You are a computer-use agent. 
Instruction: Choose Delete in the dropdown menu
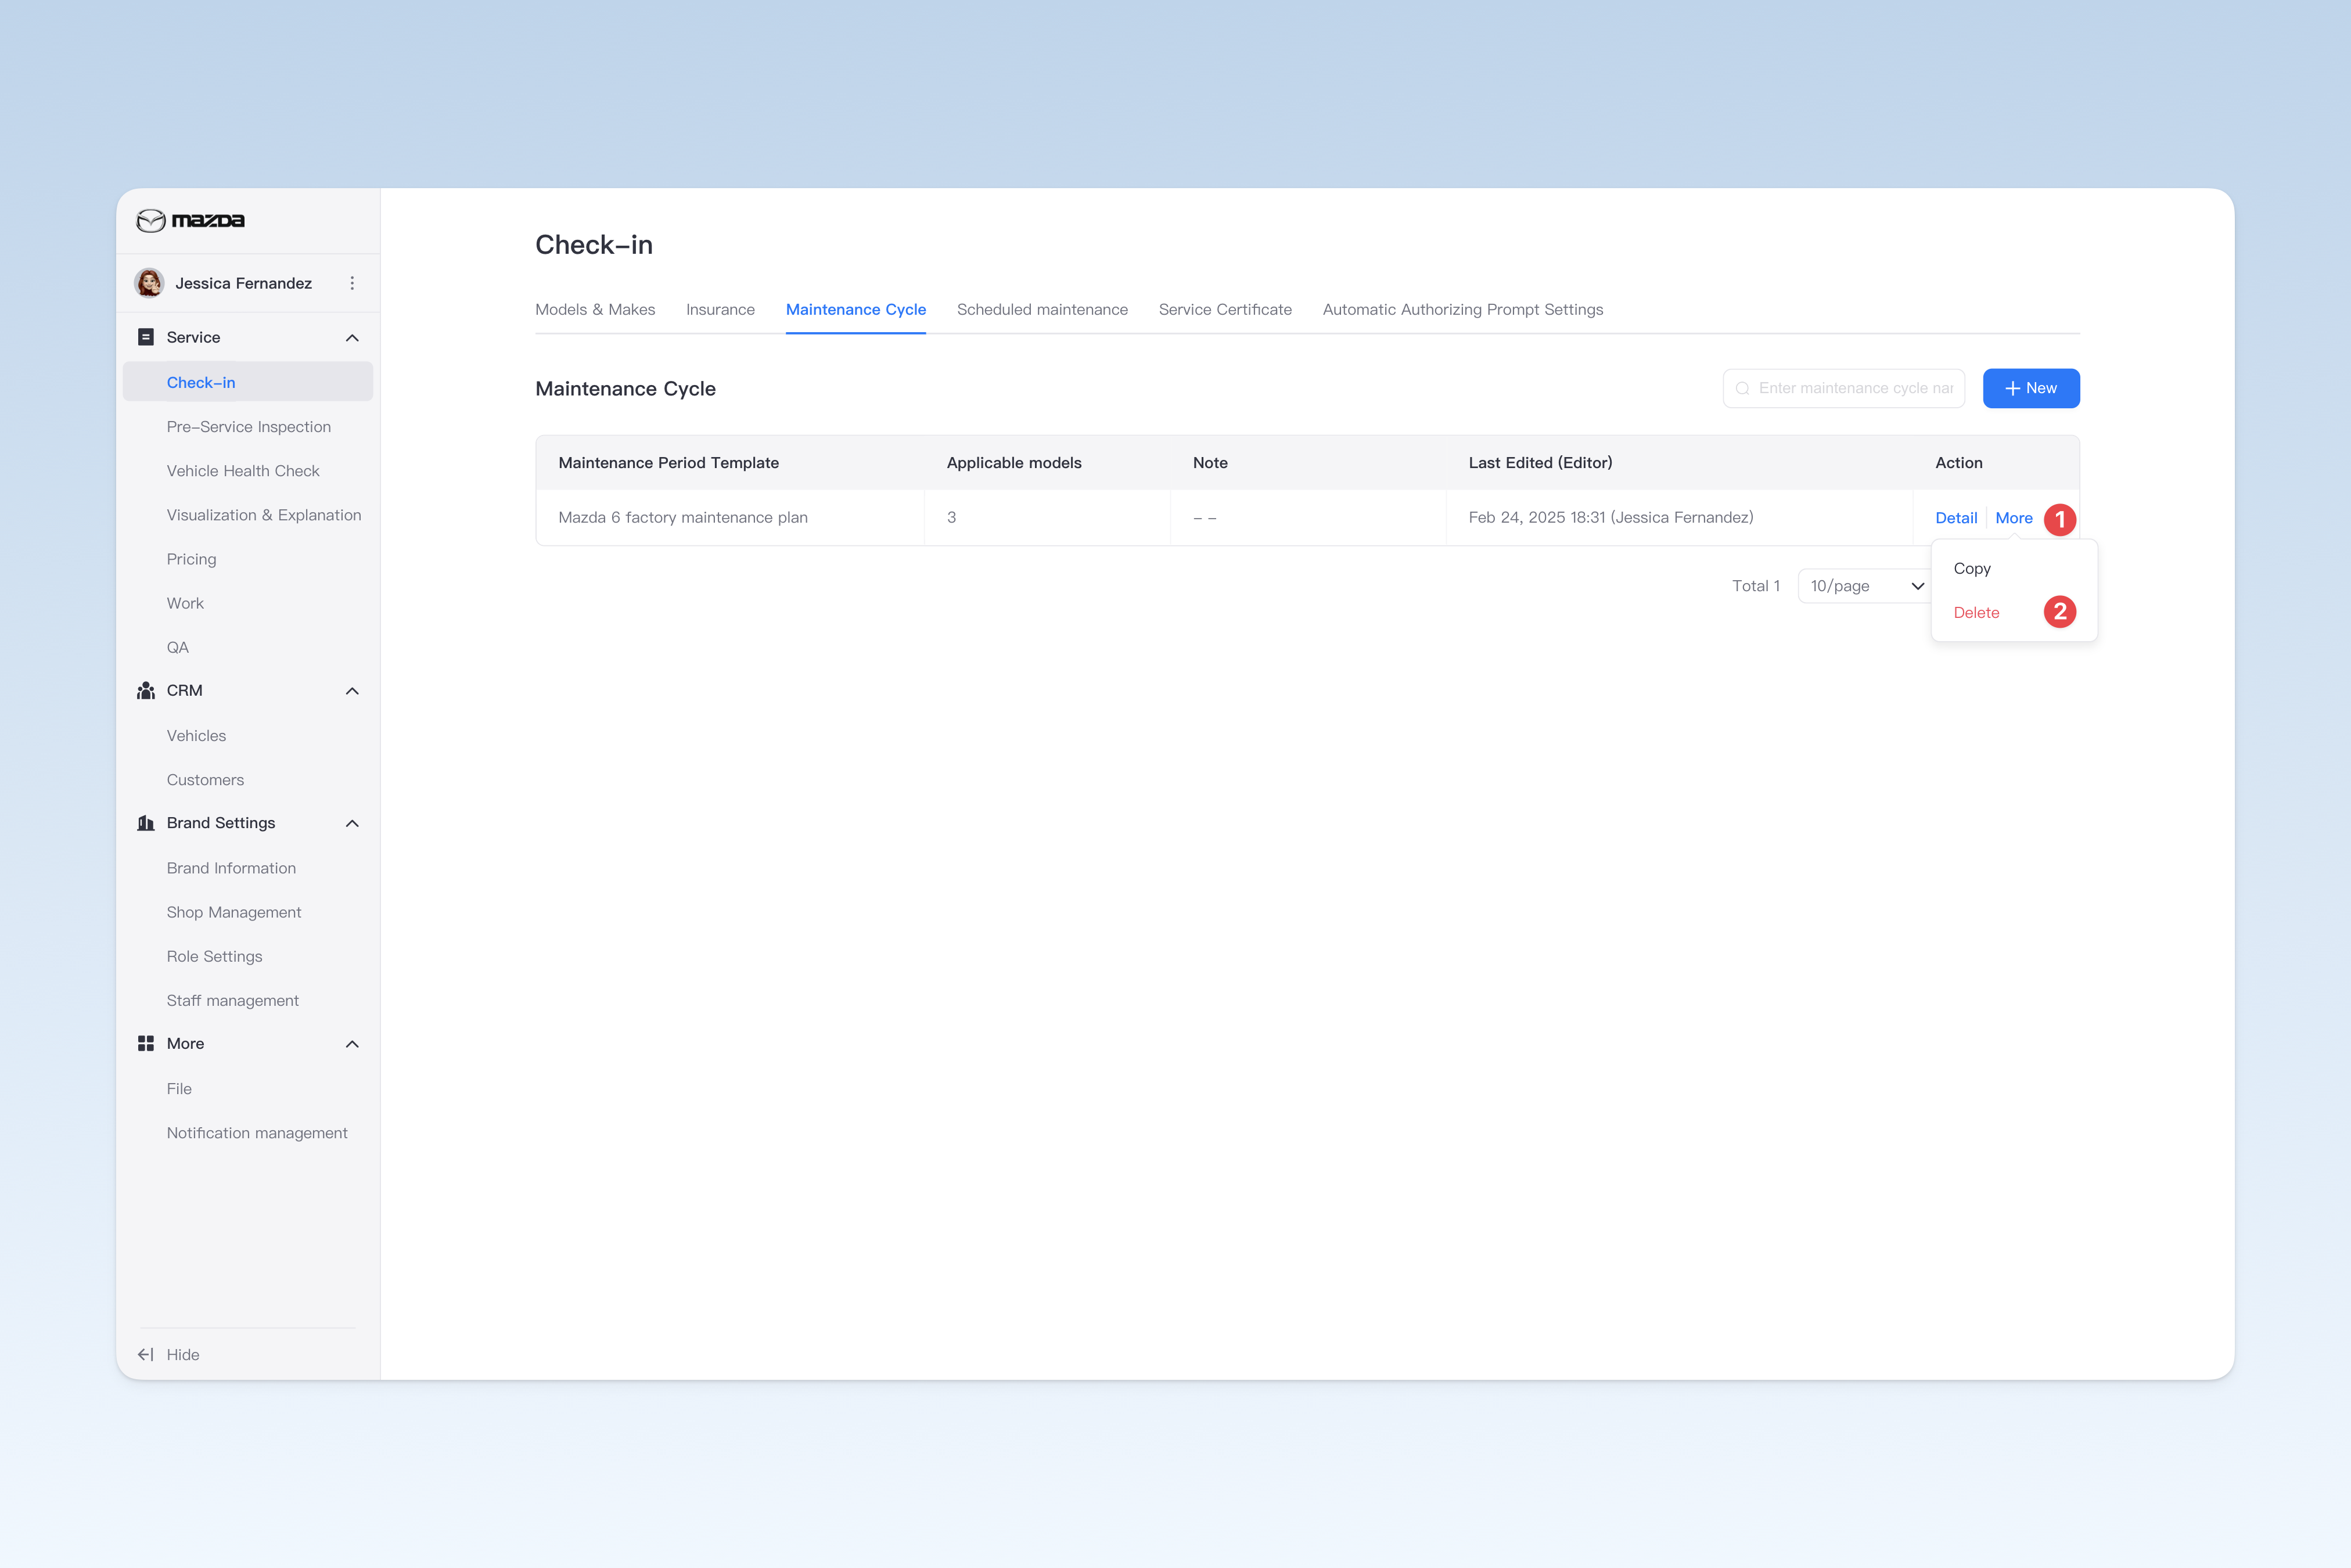pyautogui.click(x=1976, y=612)
